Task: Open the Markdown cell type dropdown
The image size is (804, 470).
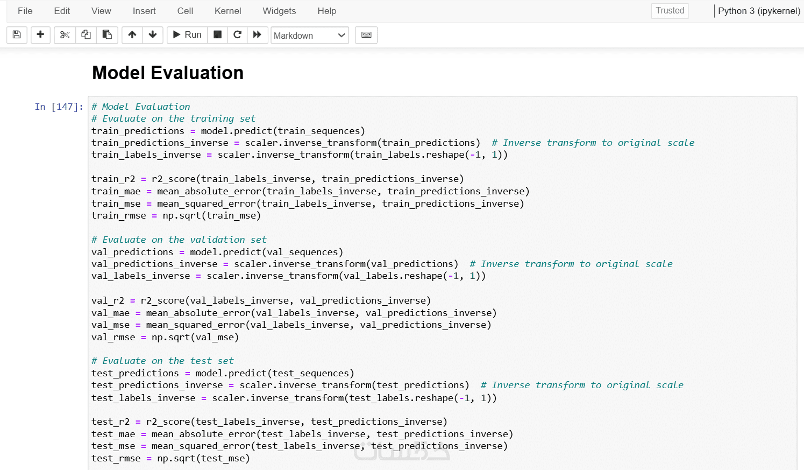Action: click(x=310, y=36)
